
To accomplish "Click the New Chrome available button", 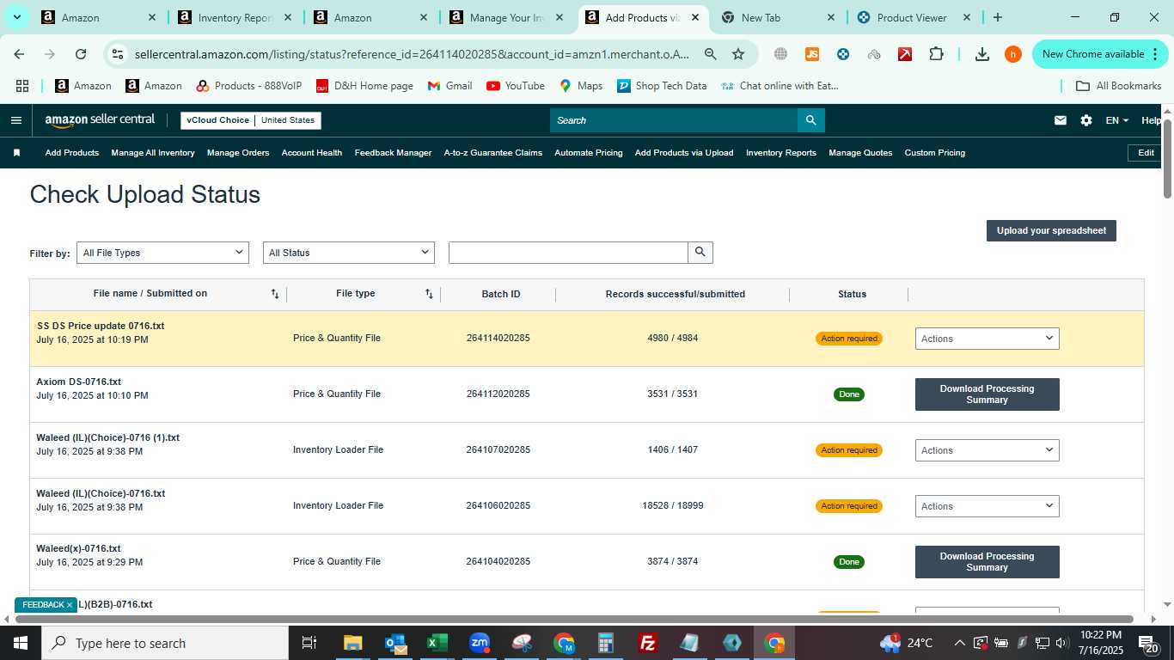I will tap(1100, 54).
